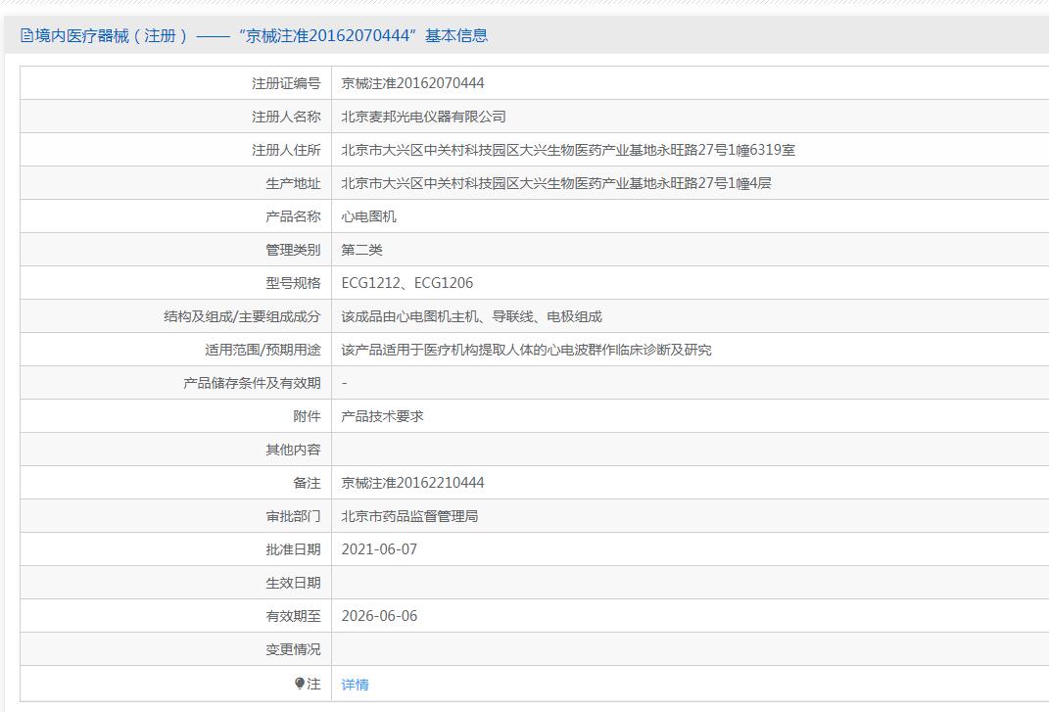Click the 管理类别 label
This screenshot has width=1049, height=712.
[x=293, y=250]
